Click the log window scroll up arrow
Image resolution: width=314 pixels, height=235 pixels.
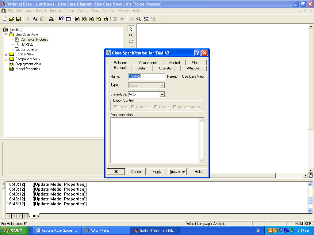[x=310, y=184]
